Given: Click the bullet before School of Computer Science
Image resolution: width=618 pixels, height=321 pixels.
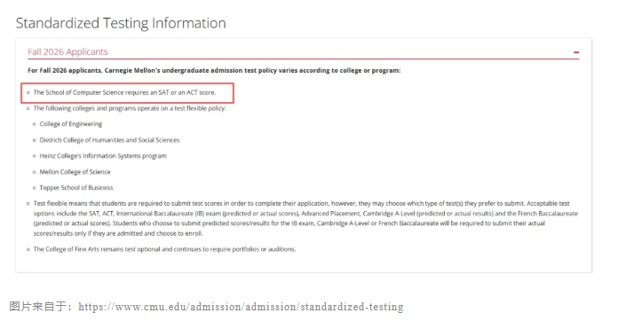Looking at the screenshot, I should coord(28,93).
